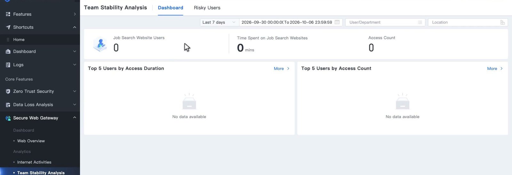This screenshot has height=175, width=512.
Task: Click the Job Search Website Users illustration
Action: pos(100,44)
